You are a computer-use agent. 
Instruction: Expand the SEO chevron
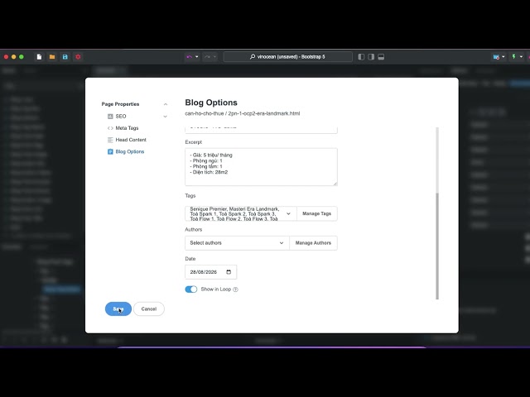[166, 117]
